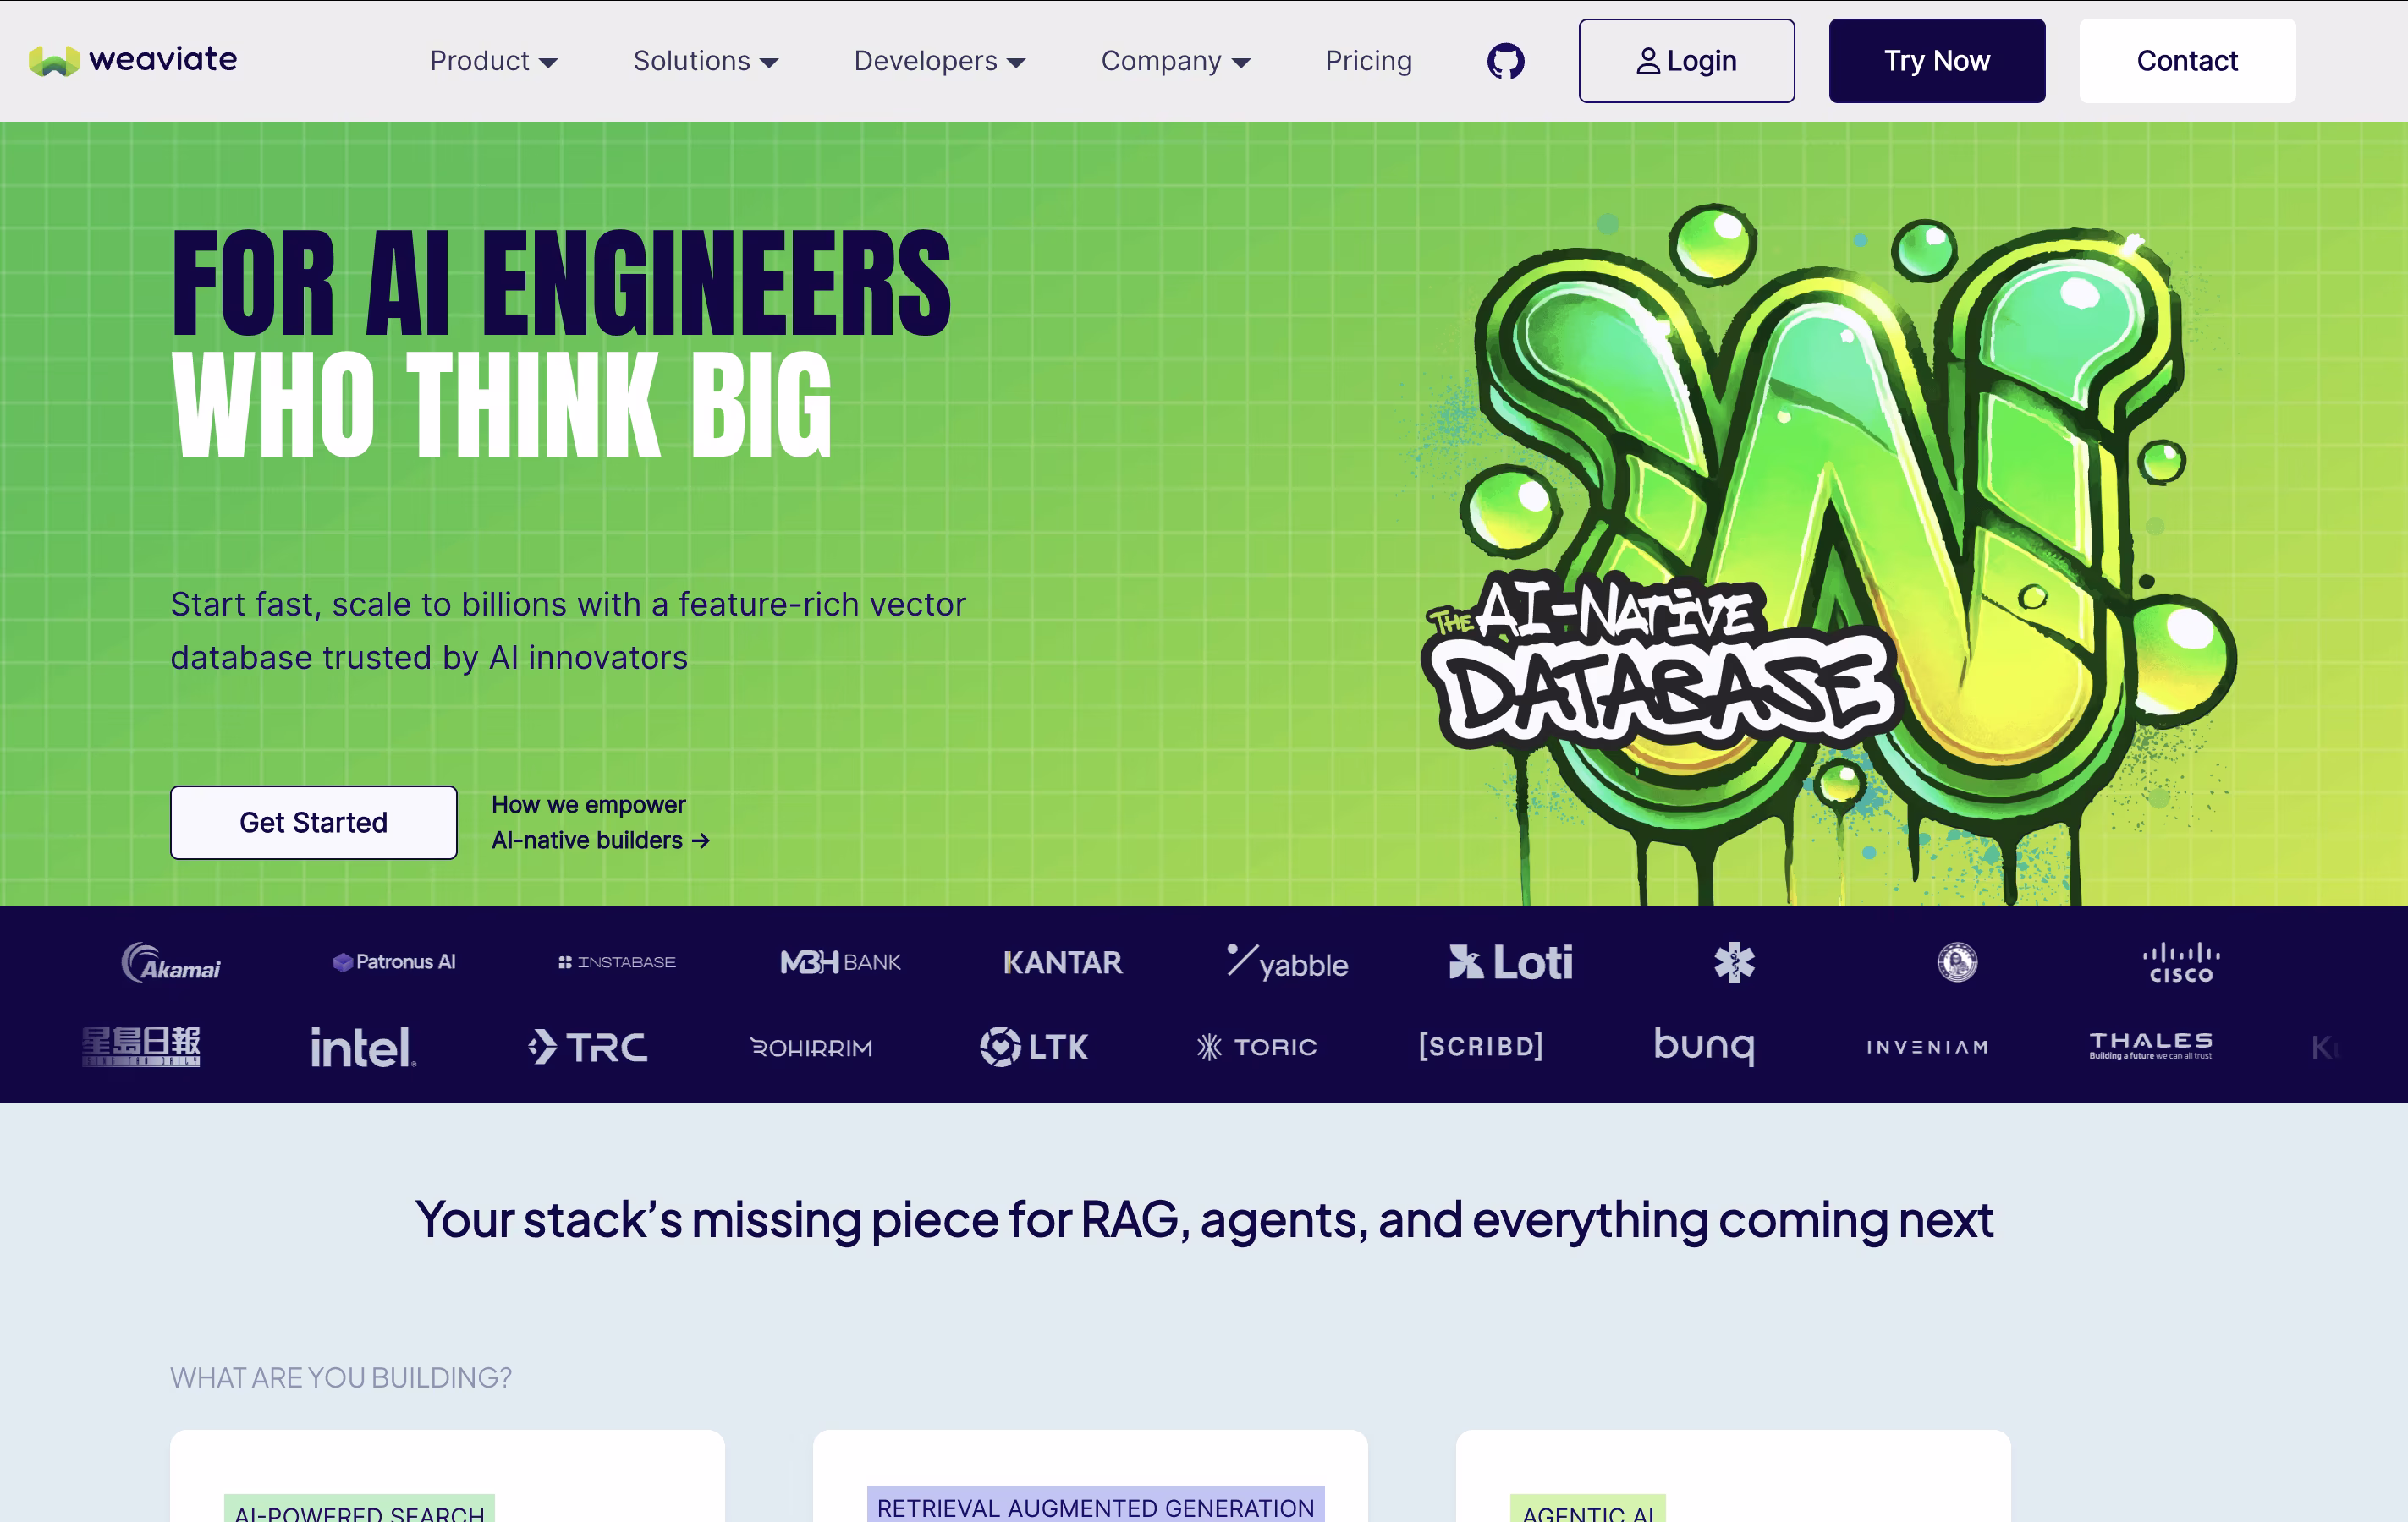Click the 'WHAT ARE YOU BUILDING?' label

(x=341, y=1377)
